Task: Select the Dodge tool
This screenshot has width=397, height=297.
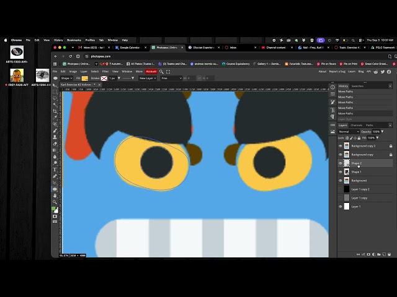Action: coord(55,163)
